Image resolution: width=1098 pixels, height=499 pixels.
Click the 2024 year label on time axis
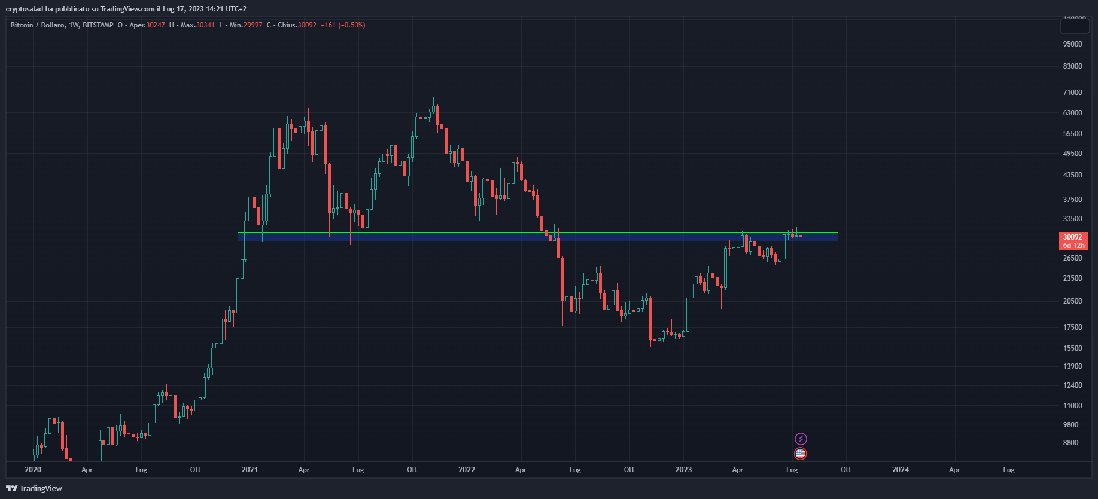point(901,470)
